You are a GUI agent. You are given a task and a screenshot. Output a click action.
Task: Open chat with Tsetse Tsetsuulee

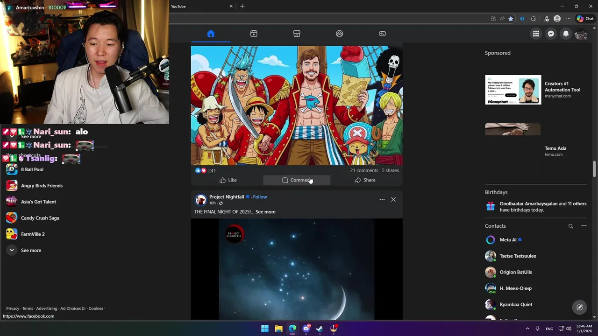pyautogui.click(x=536, y=256)
